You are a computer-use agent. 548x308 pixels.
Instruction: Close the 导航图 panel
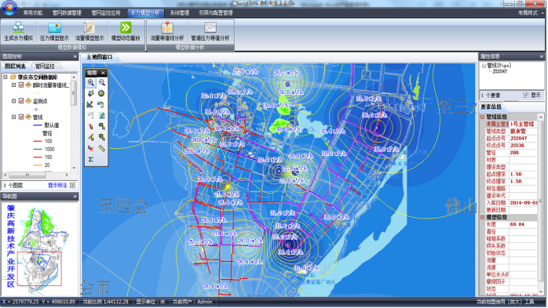coord(75,197)
